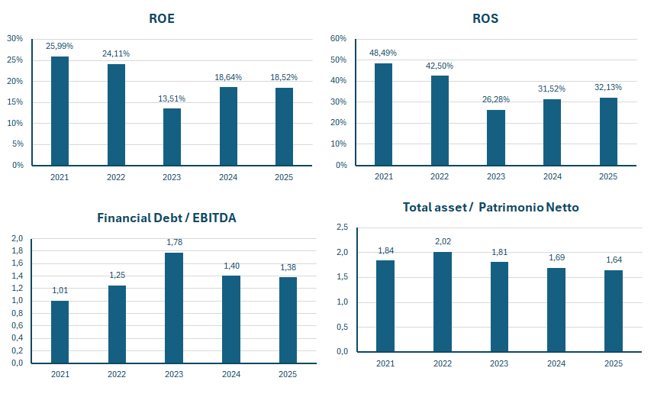654x397 pixels.
Task: Click the 2021 axis label under Debt/EBITDA chart
Action: [x=60, y=374]
